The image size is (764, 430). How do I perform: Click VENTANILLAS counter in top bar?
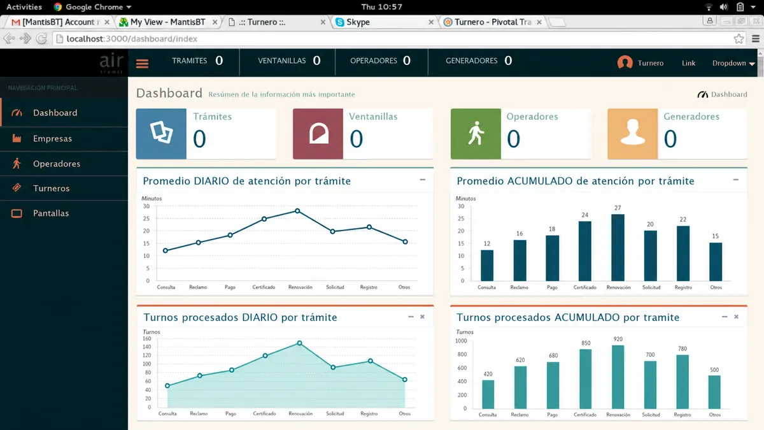[x=289, y=61]
